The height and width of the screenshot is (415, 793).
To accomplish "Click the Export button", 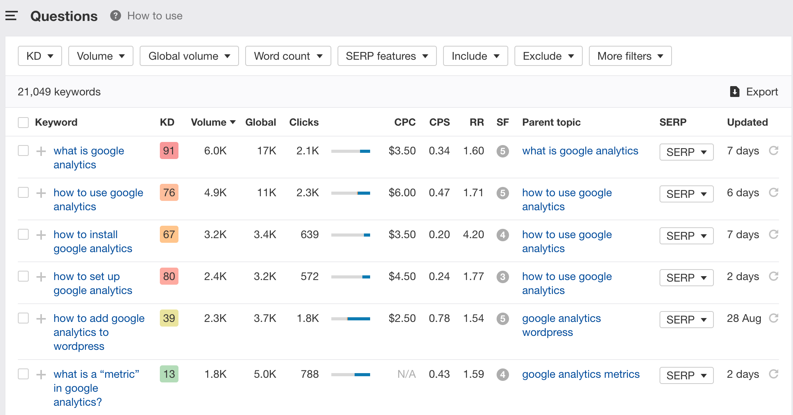I will point(754,92).
